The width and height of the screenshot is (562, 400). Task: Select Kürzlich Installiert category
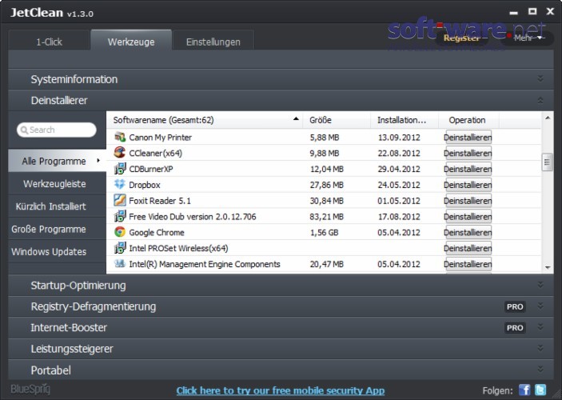point(58,206)
